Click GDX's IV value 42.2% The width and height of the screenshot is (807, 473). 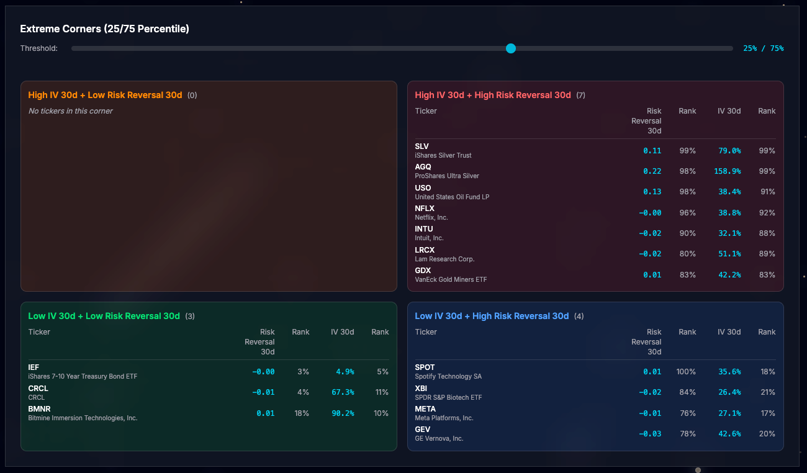[x=729, y=275]
